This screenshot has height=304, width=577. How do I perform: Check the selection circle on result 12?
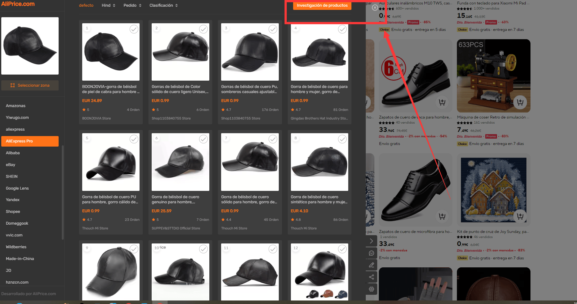point(343,249)
